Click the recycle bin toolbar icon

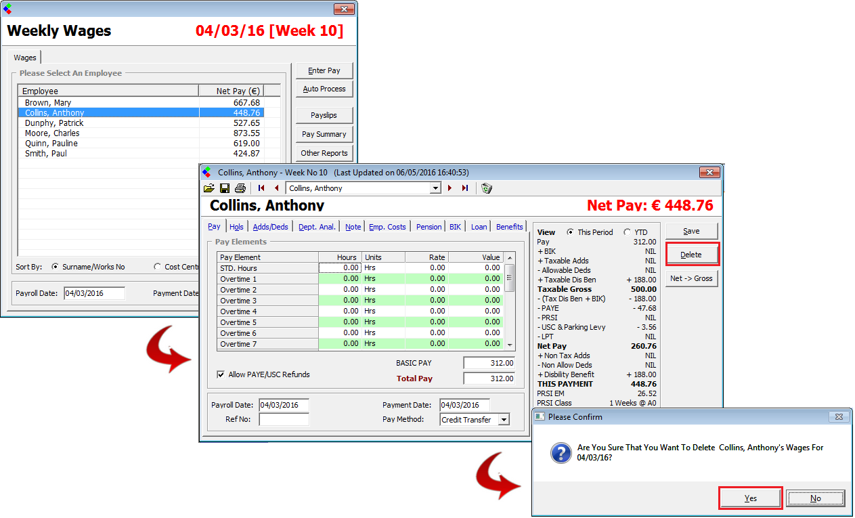point(487,188)
